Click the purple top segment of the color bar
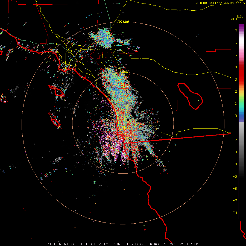Image resolution: width=246 pixels, height=246 pixels. 241,27
